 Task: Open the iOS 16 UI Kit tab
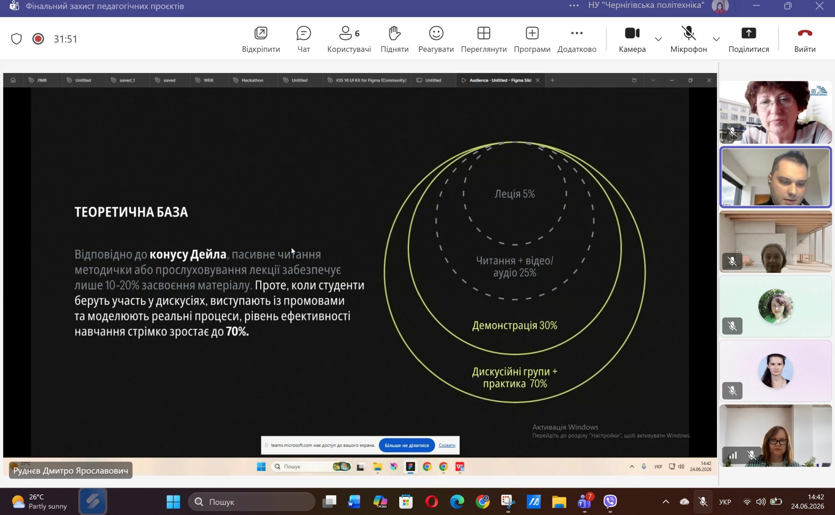367,81
